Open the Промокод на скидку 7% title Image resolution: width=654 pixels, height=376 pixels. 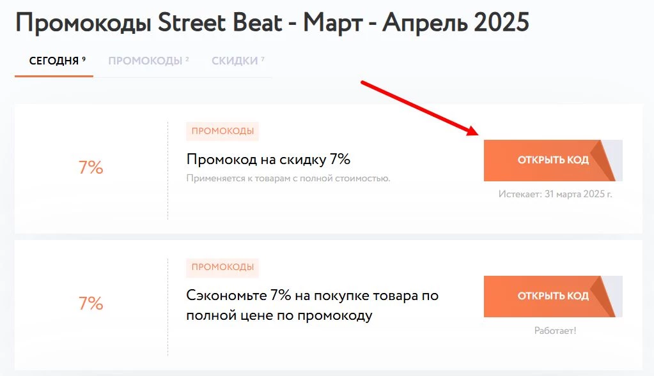269,159
